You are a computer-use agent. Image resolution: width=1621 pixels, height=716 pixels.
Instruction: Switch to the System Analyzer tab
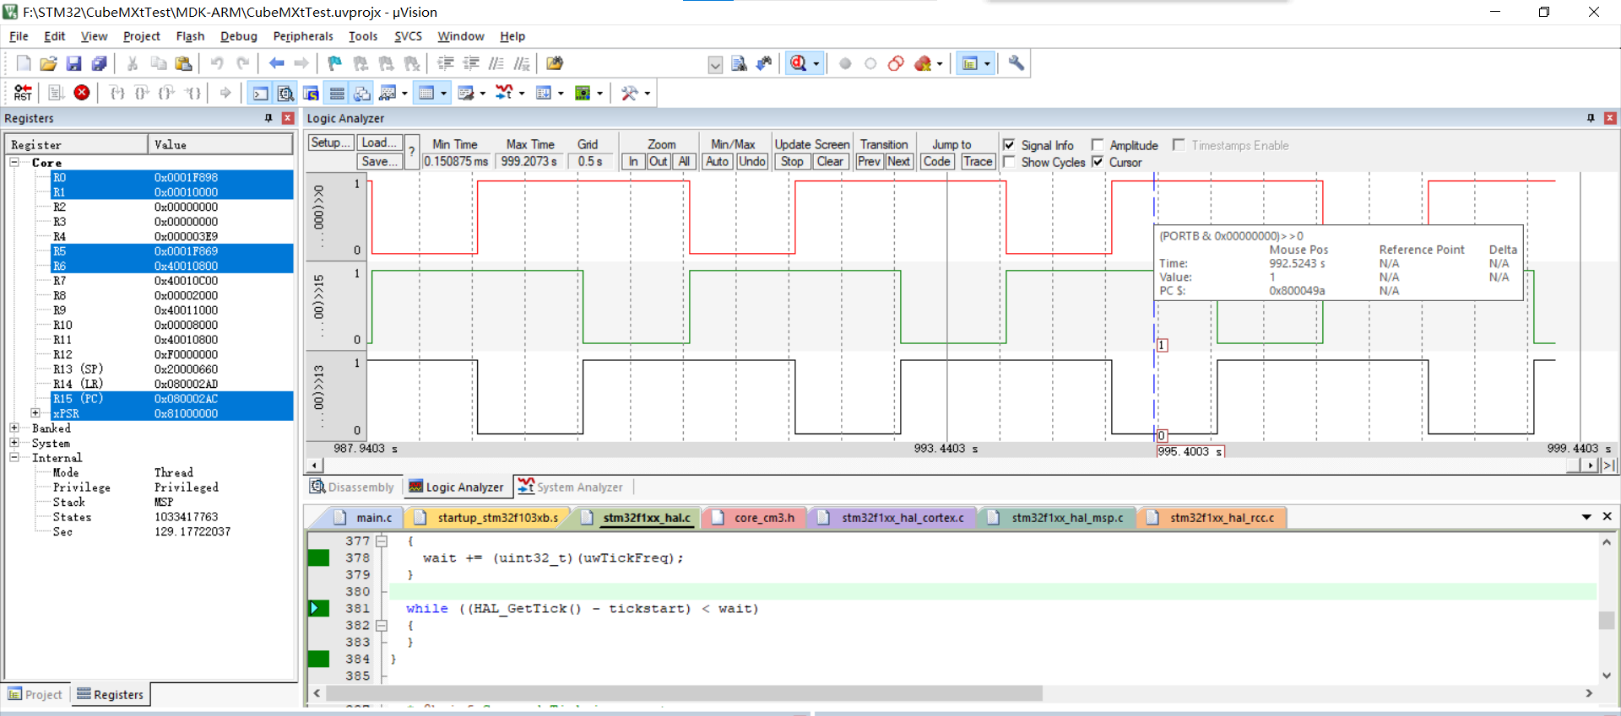(571, 487)
